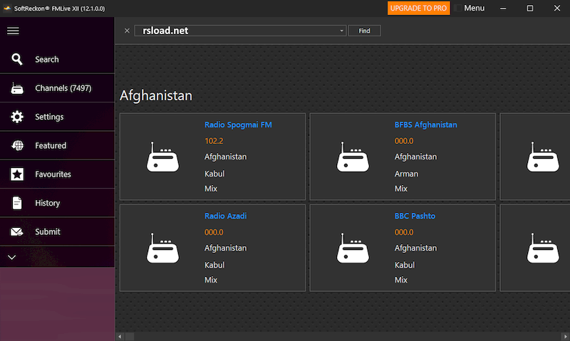Click in the rsload.net search field

[x=235, y=31]
